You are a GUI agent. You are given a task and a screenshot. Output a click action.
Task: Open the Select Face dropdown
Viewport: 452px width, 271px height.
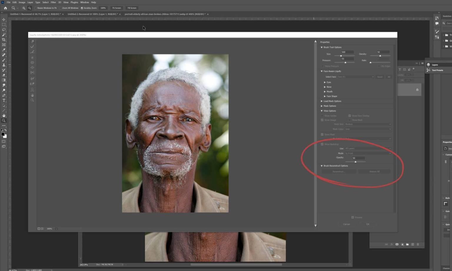point(355,77)
